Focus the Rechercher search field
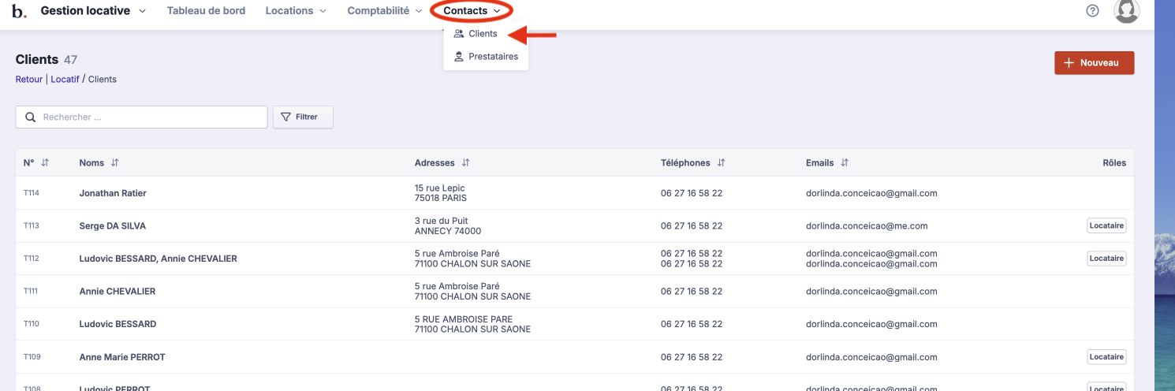The image size is (1175, 391). coord(150,117)
